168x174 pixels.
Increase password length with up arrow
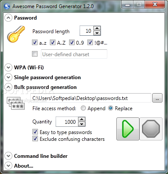click(97, 28)
